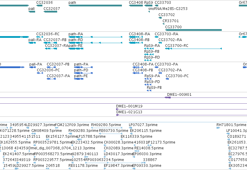Viewport: 247px width, 170px height.
Task: Select the pall gene arrow glyph
Action: (32, 12)
